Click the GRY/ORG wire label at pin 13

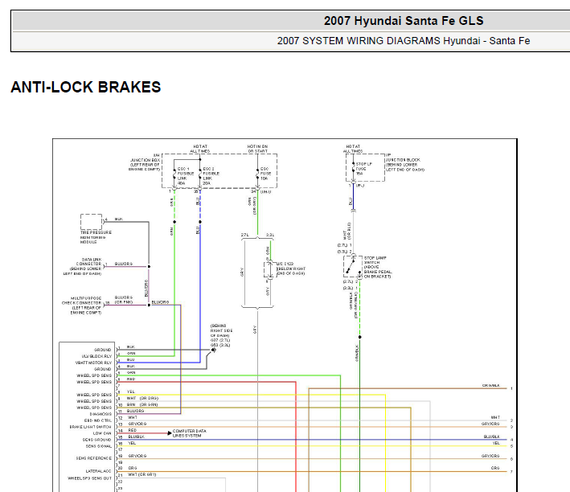coord(137,424)
